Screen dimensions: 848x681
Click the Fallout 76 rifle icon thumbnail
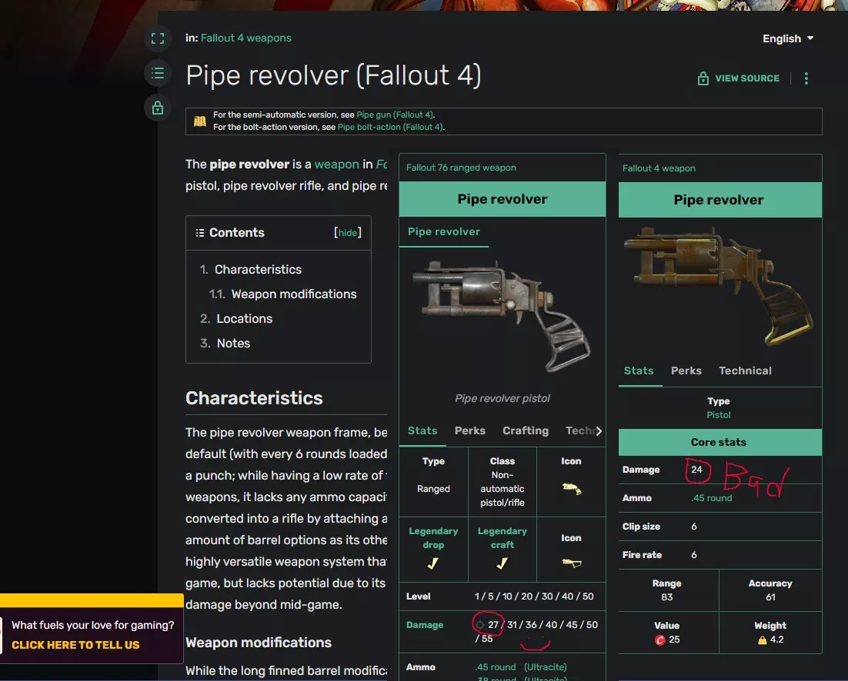click(572, 563)
